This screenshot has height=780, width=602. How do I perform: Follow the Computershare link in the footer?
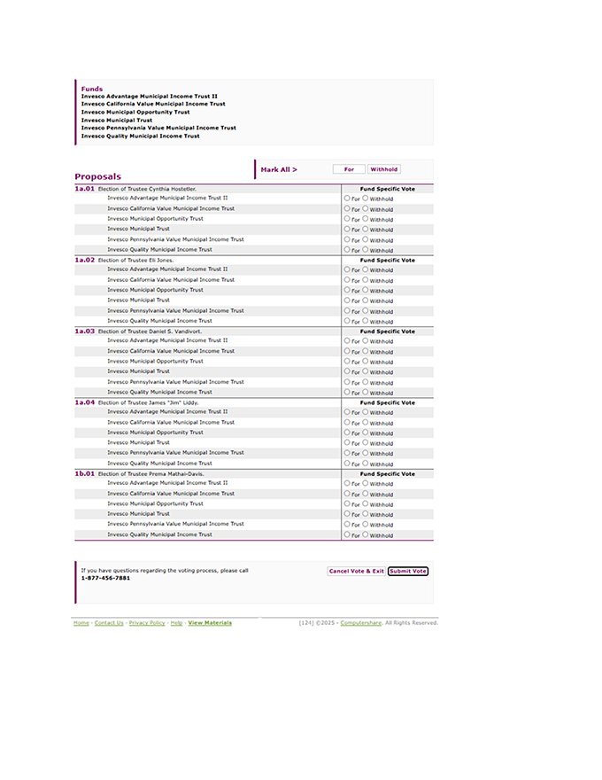click(x=360, y=623)
